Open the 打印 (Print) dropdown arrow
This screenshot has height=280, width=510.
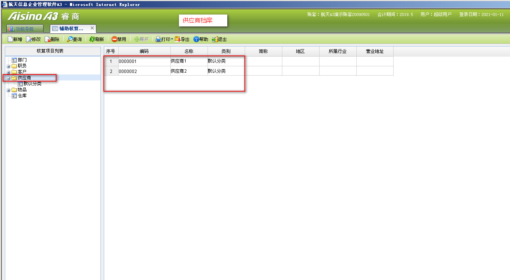(x=172, y=39)
